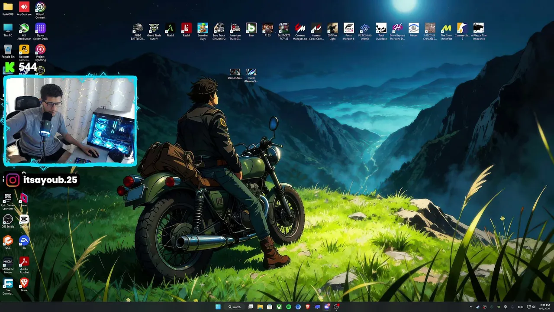
Task: Open Ubisoft Connect desktop shortcut
Action: coord(40,10)
